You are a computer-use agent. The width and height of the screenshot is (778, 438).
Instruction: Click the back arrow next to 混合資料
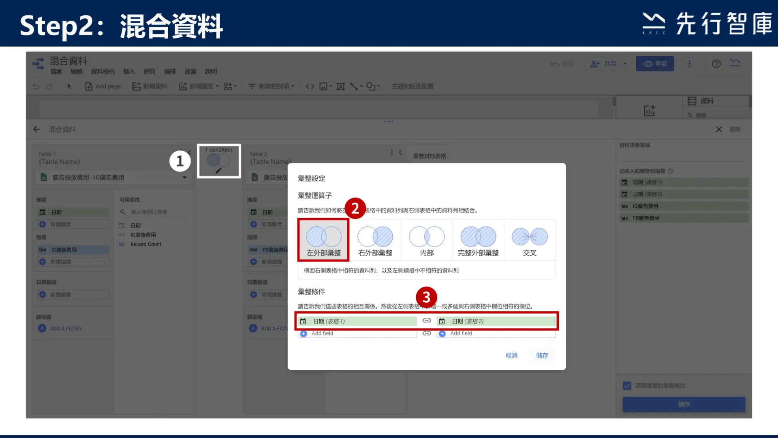click(x=36, y=129)
